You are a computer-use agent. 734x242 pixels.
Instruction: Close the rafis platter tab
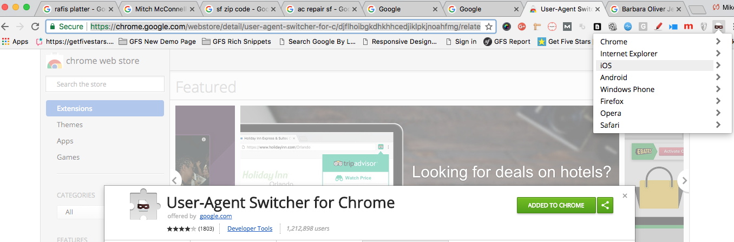point(111,9)
